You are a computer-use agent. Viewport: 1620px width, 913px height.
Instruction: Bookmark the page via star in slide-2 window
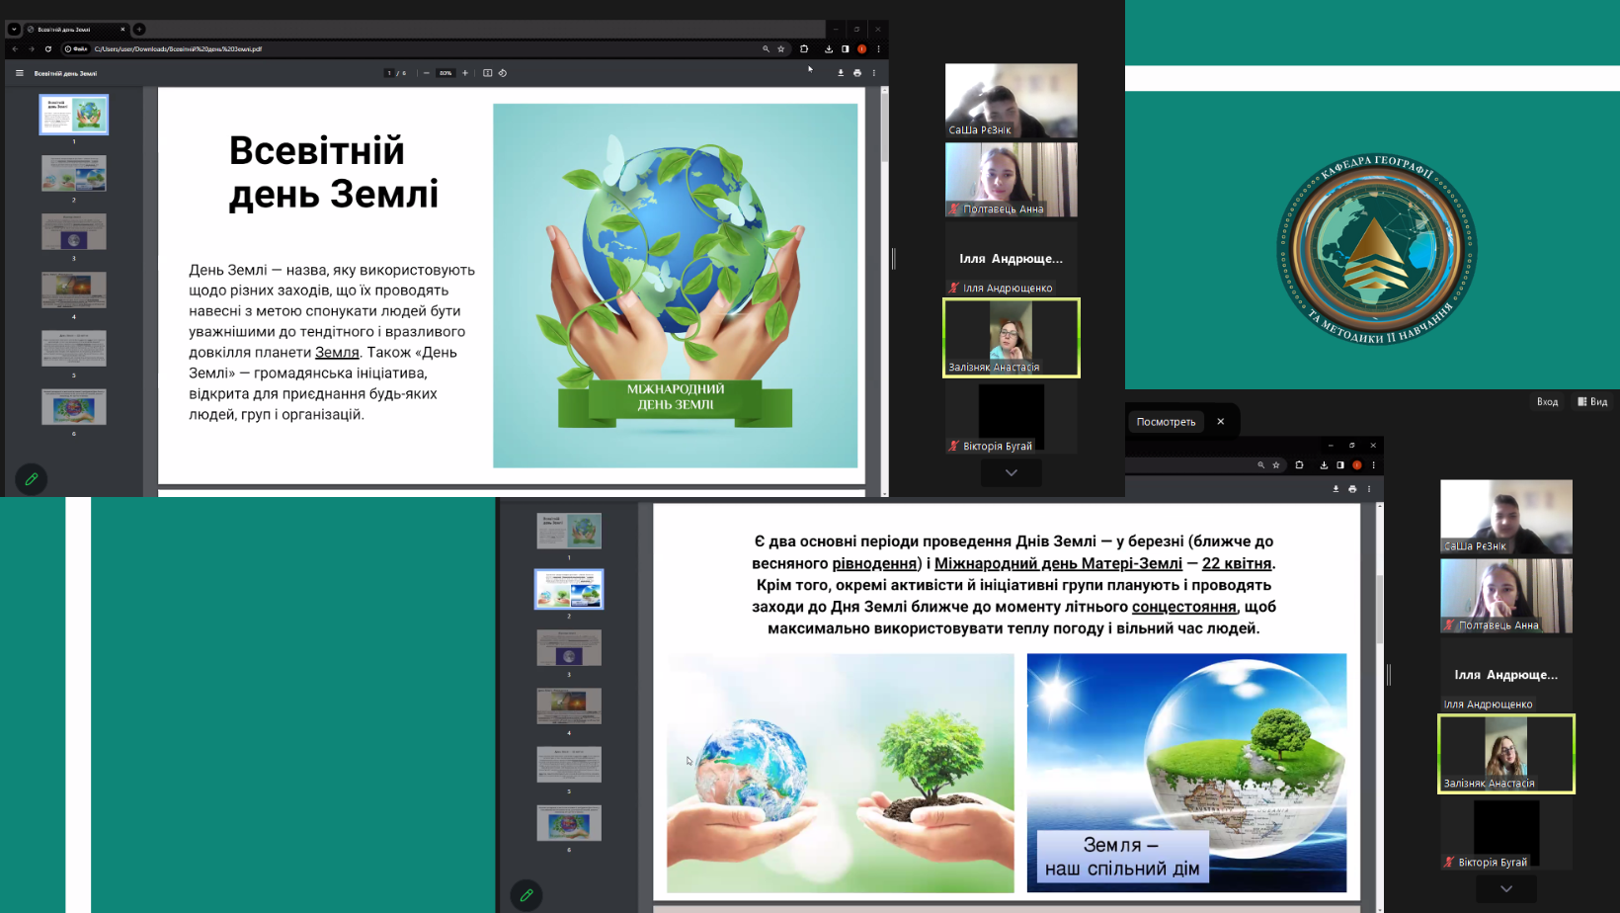pyautogui.click(x=1276, y=464)
